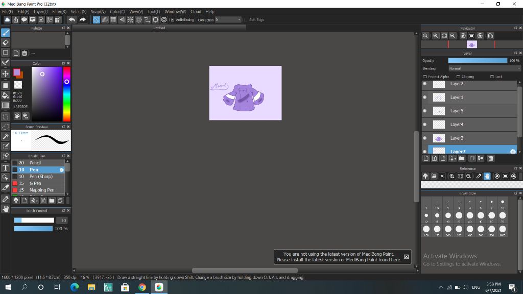This screenshot has height=294, width=523.
Task: Open Pen brush settings gear
Action: pyautogui.click(x=62, y=170)
